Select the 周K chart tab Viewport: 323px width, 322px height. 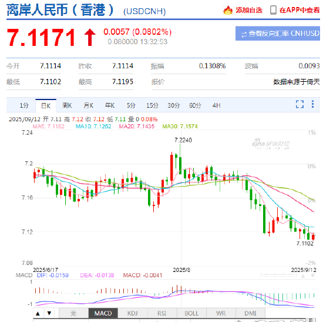67,105
